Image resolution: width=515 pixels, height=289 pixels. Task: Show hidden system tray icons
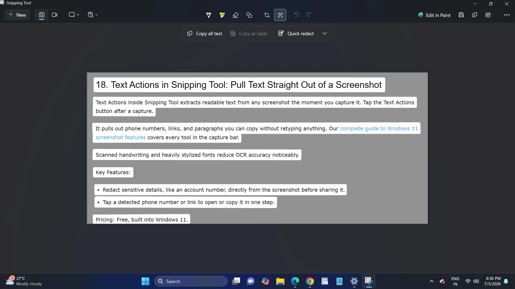[431, 281]
